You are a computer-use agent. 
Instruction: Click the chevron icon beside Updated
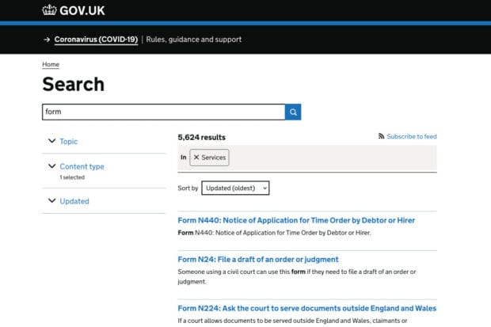click(52, 200)
